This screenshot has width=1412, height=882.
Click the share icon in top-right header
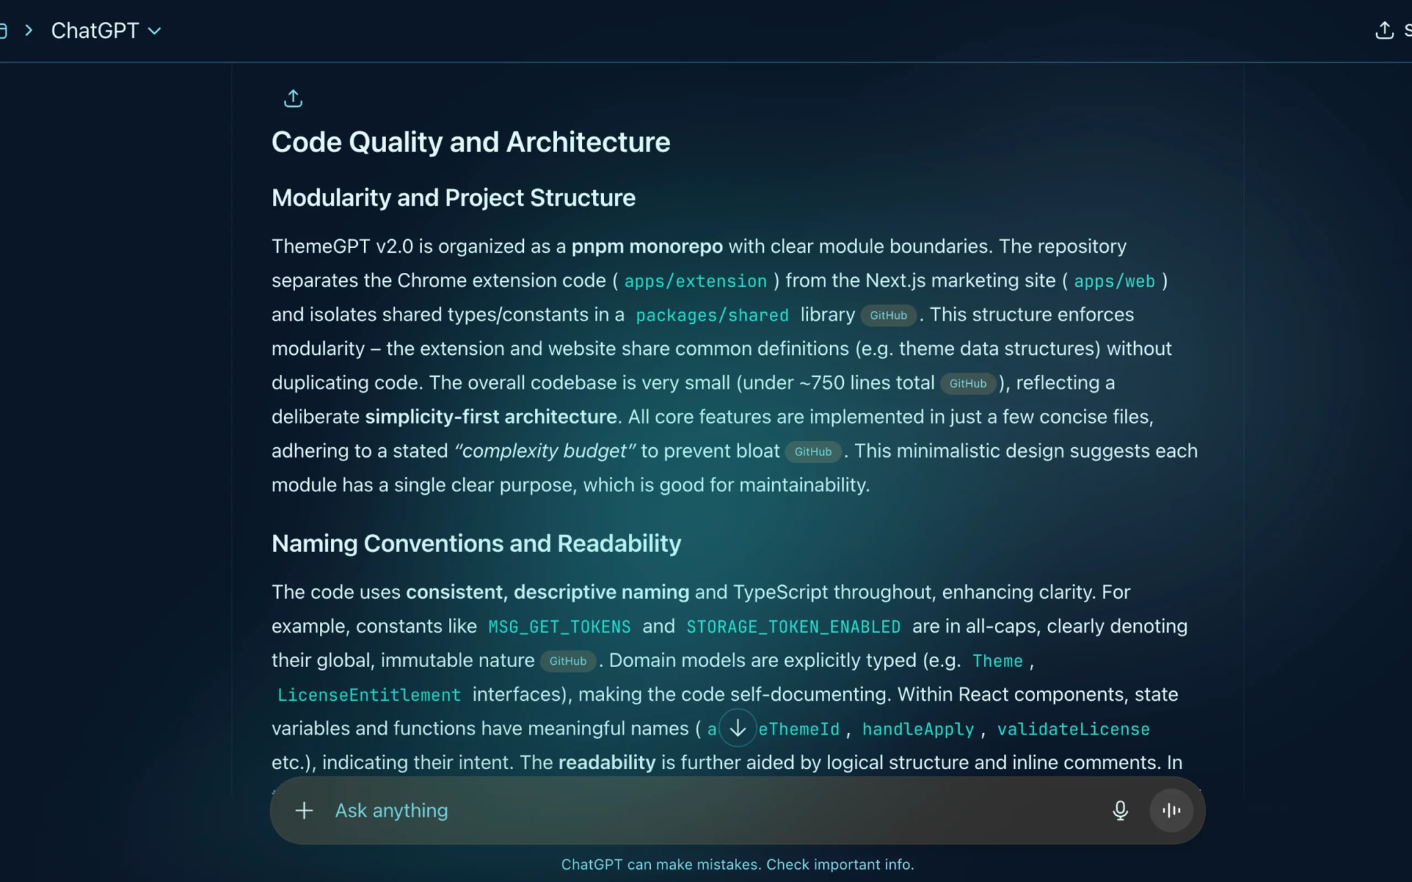tap(1384, 30)
